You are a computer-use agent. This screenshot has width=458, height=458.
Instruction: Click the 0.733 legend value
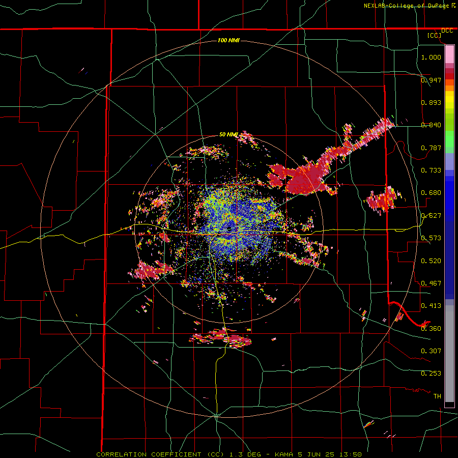(431, 170)
